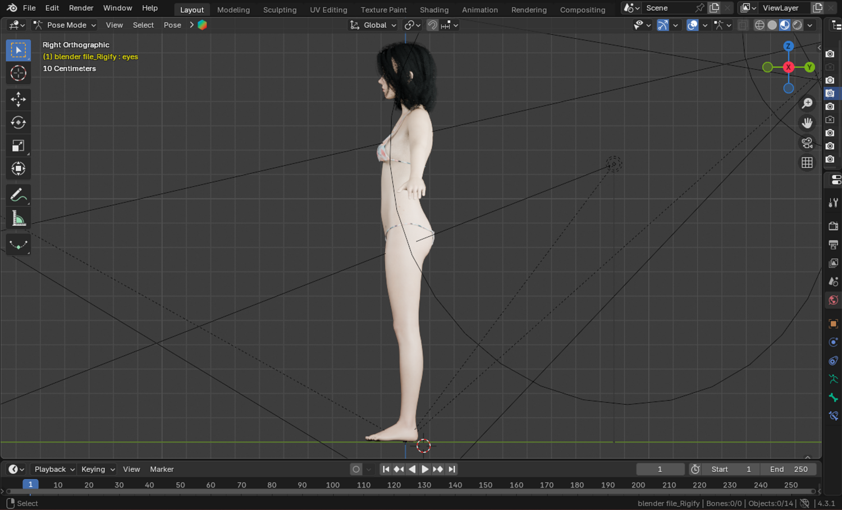Activate the 3D Cursor tool
The image size is (842, 510).
pyautogui.click(x=19, y=73)
